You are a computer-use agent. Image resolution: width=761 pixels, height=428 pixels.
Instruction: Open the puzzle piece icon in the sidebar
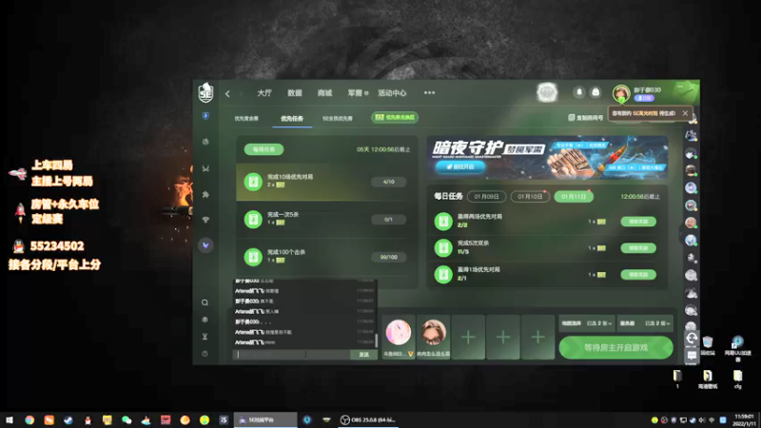click(x=205, y=194)
